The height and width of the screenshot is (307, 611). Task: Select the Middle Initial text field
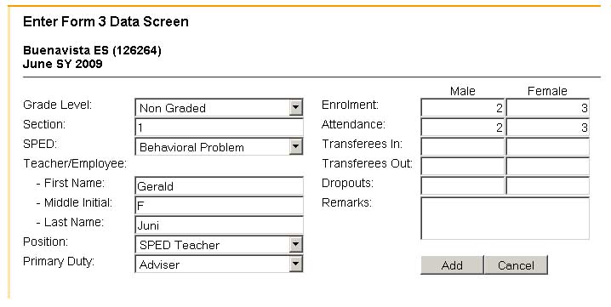coord(219,205)
